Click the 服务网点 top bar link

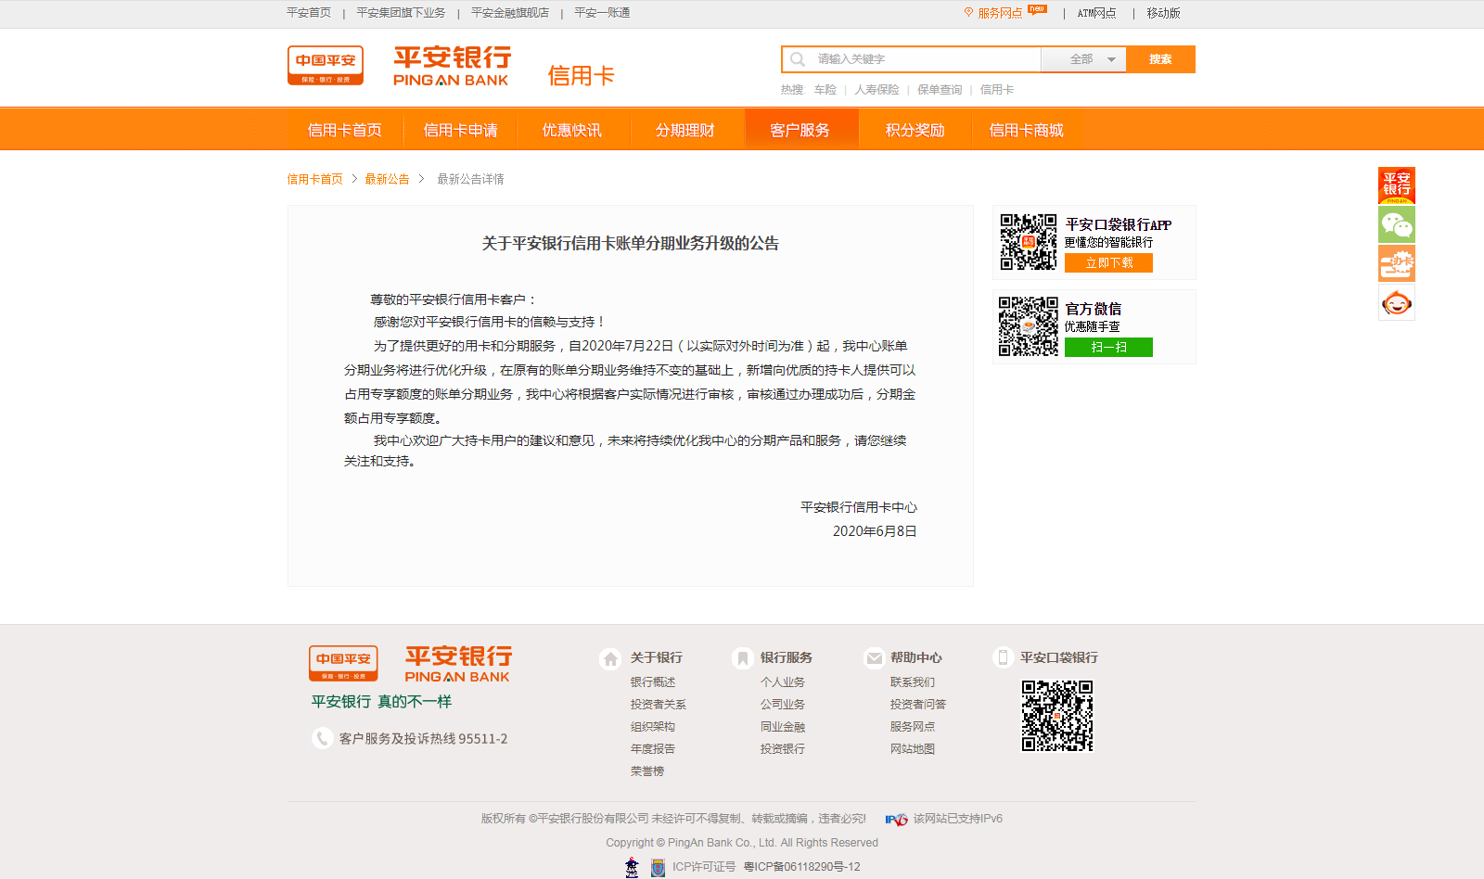pyautogui.click(x=1000, y=13)
